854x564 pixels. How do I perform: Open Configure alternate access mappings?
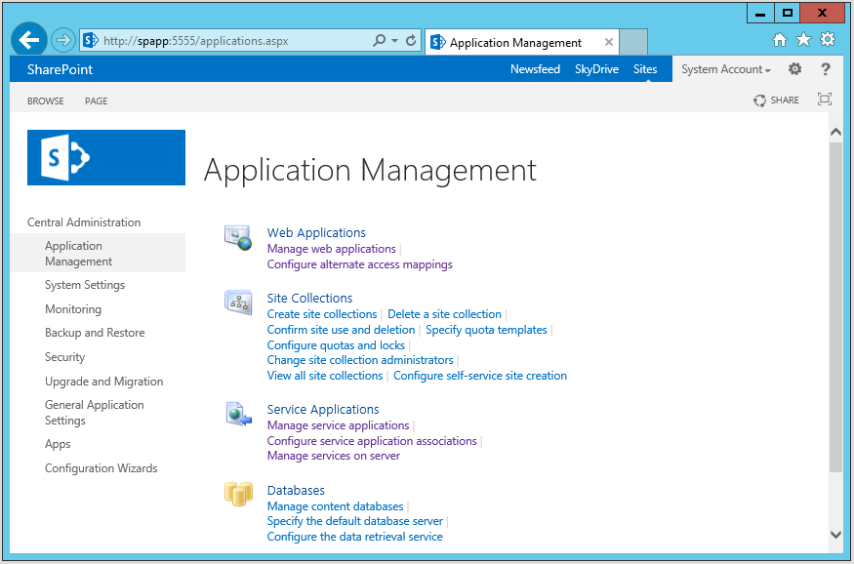(359, 264)
